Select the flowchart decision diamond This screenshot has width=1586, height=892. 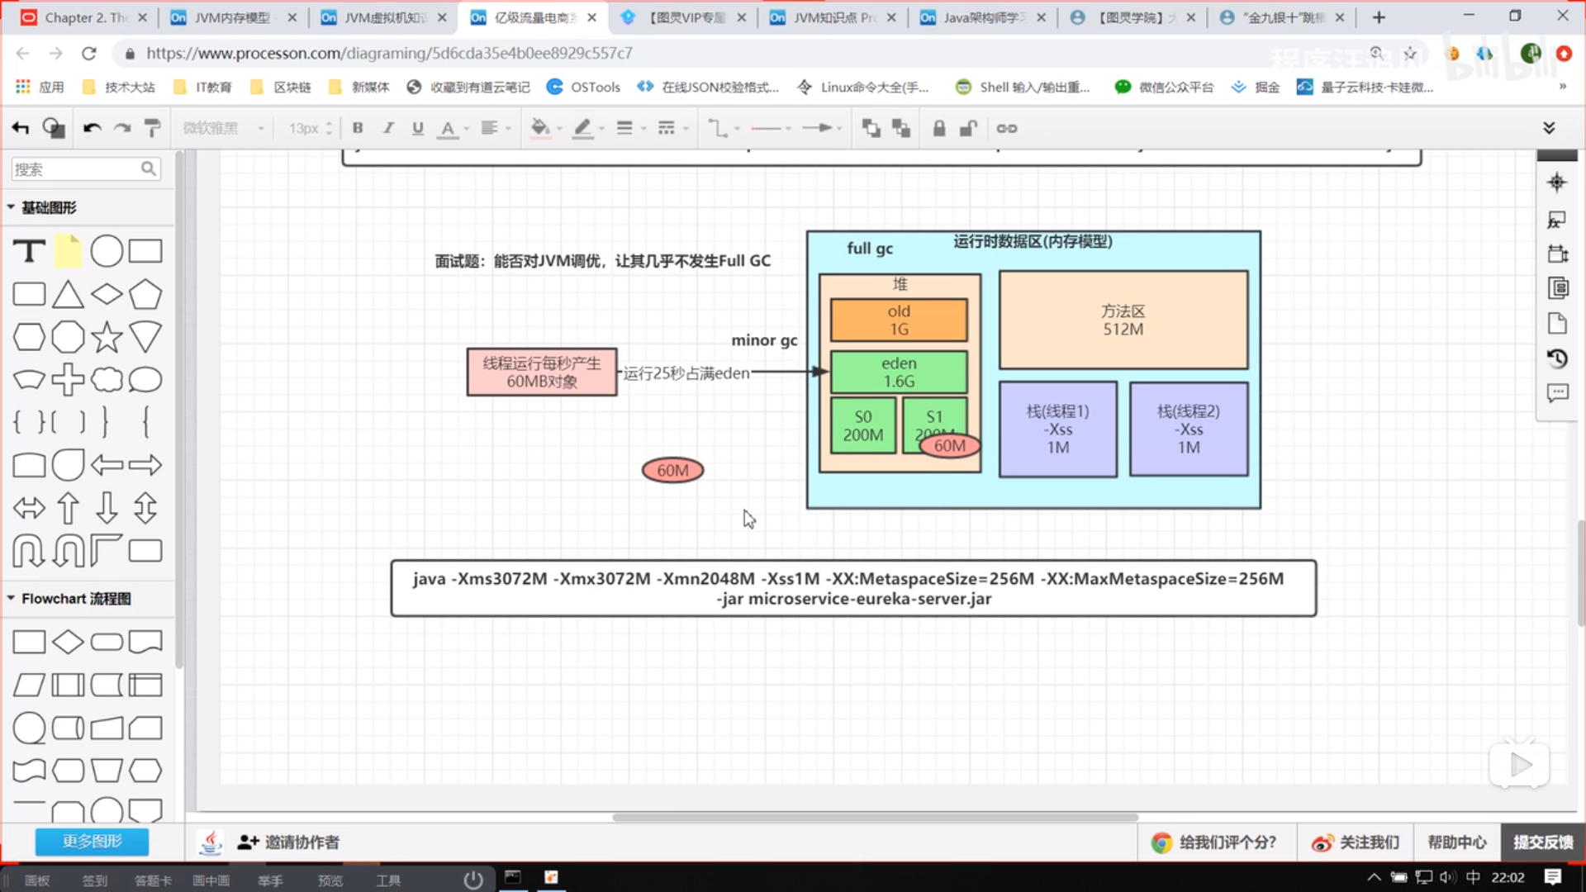coord(68,642)
